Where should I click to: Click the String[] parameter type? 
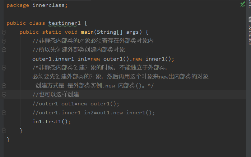tap(110, 32)
